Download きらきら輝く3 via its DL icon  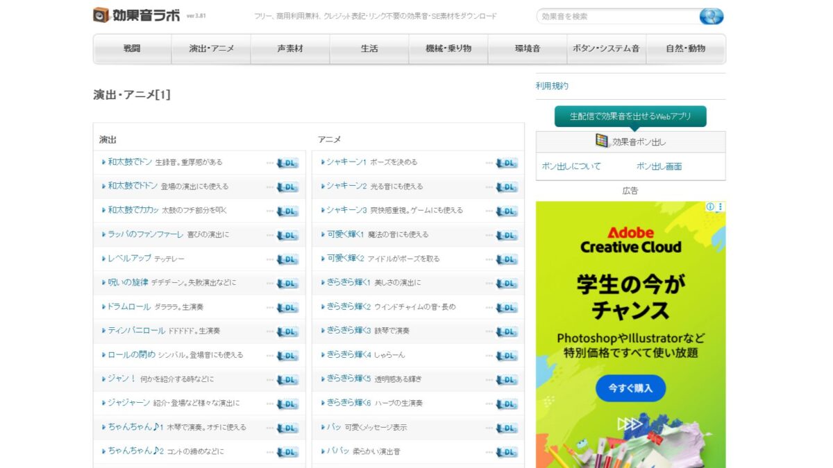pos(507,331)
